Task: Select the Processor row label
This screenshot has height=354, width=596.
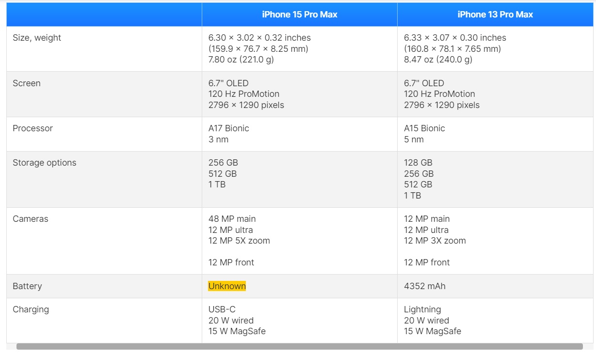Action: click(x=32, y=128)
